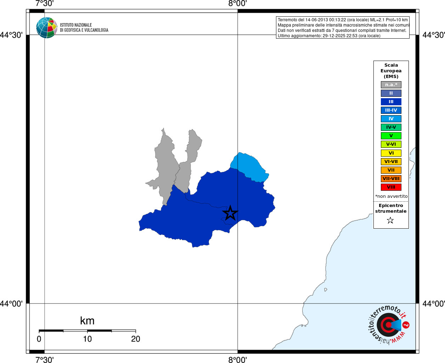Click the epicenter star on the map

(230, 213)
